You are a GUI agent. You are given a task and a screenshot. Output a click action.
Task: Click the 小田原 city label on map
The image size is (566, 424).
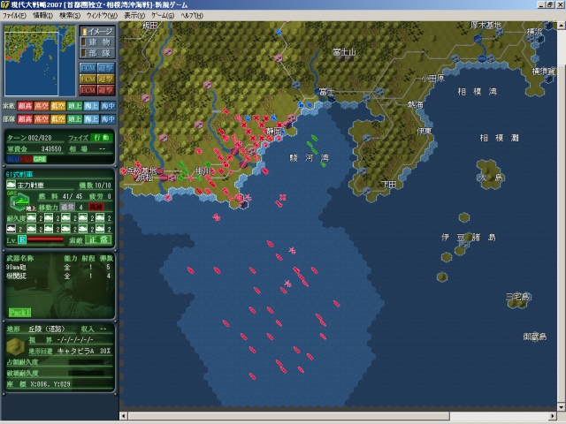432,79
